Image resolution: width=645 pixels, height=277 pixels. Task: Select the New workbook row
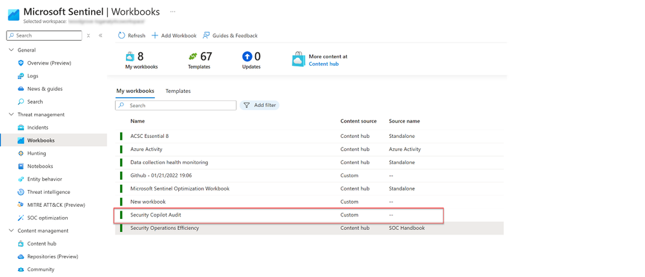click(x=309, y=202)
